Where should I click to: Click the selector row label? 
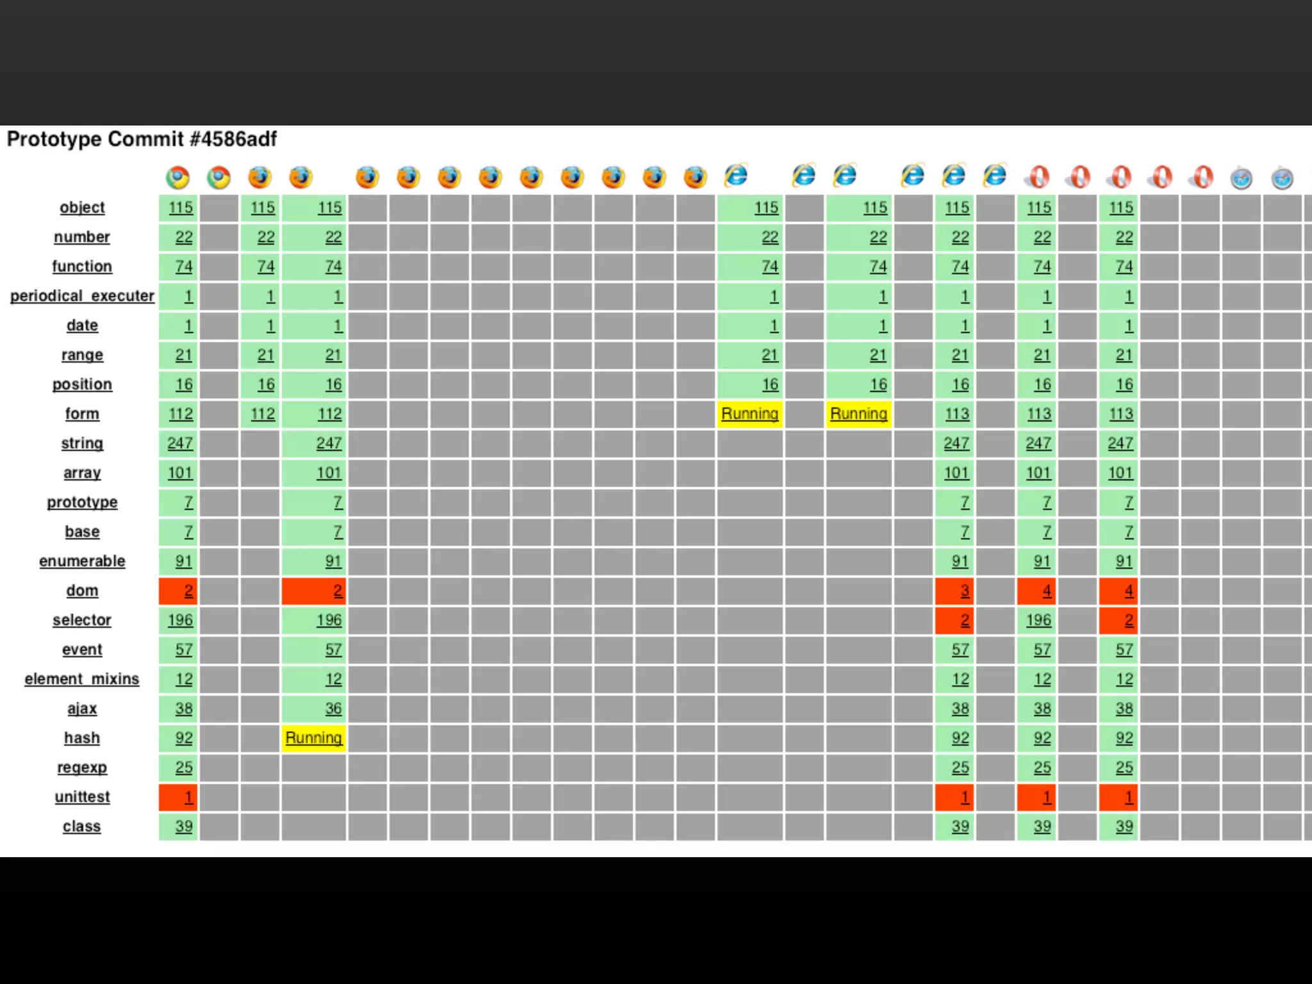[x=82, y=620]
